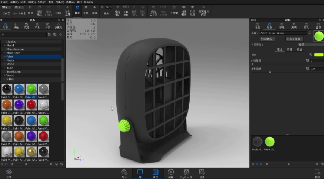Select the Pan (平移) tool
Viewport: 324px width, 179px height.
coord(86,10)
